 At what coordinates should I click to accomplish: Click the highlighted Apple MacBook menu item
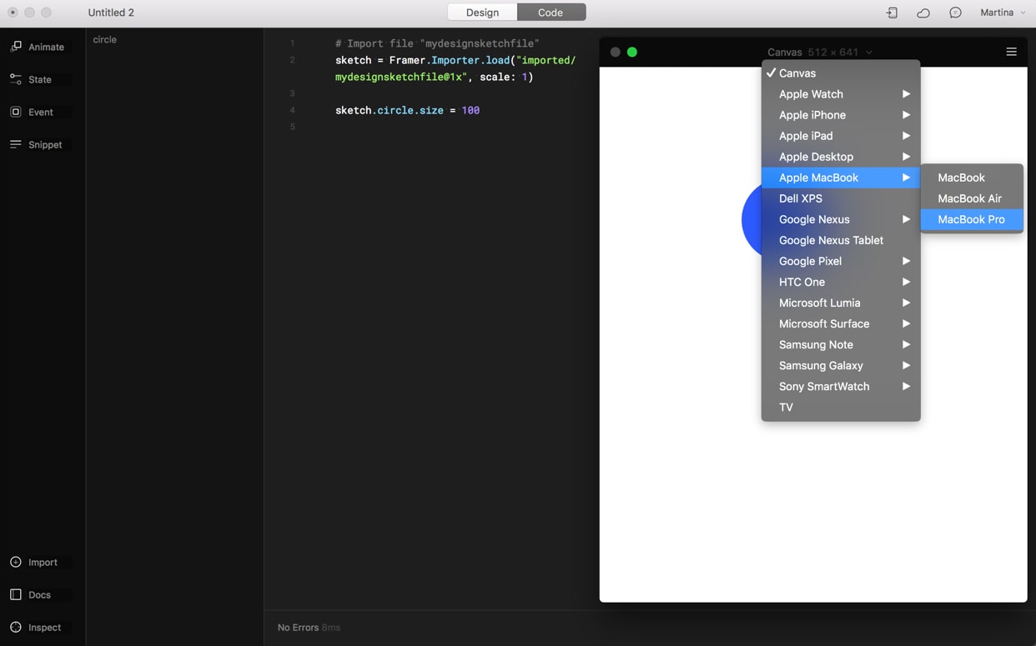click(x=841, y=178)
